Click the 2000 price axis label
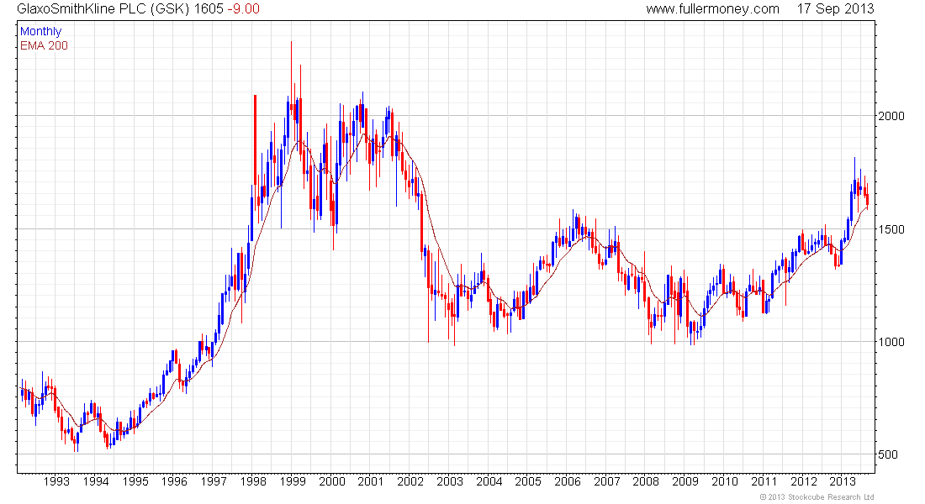The width and height of the screenshot is (925, 504). 891,116
